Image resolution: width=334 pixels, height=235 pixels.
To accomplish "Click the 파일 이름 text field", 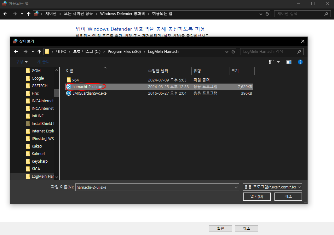I will click(154, 187).
